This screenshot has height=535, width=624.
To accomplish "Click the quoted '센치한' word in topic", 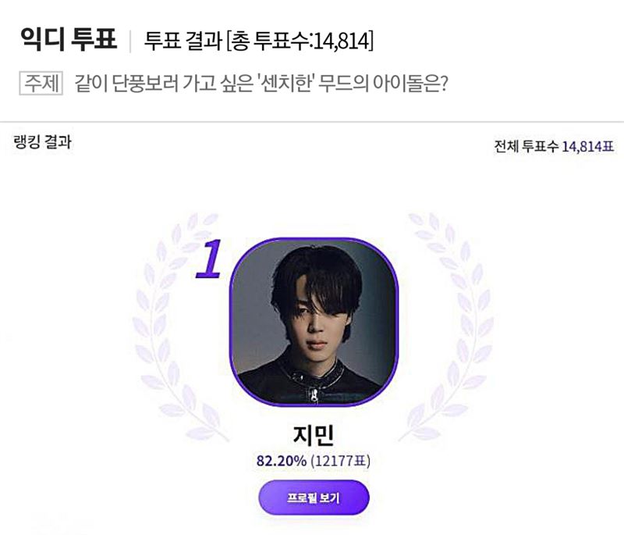I will click(286, 84).
